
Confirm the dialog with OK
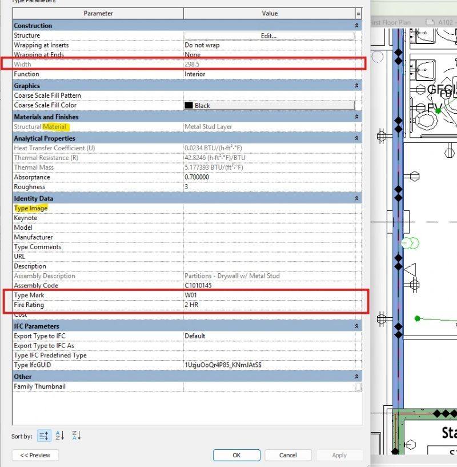tap(236, 455)
